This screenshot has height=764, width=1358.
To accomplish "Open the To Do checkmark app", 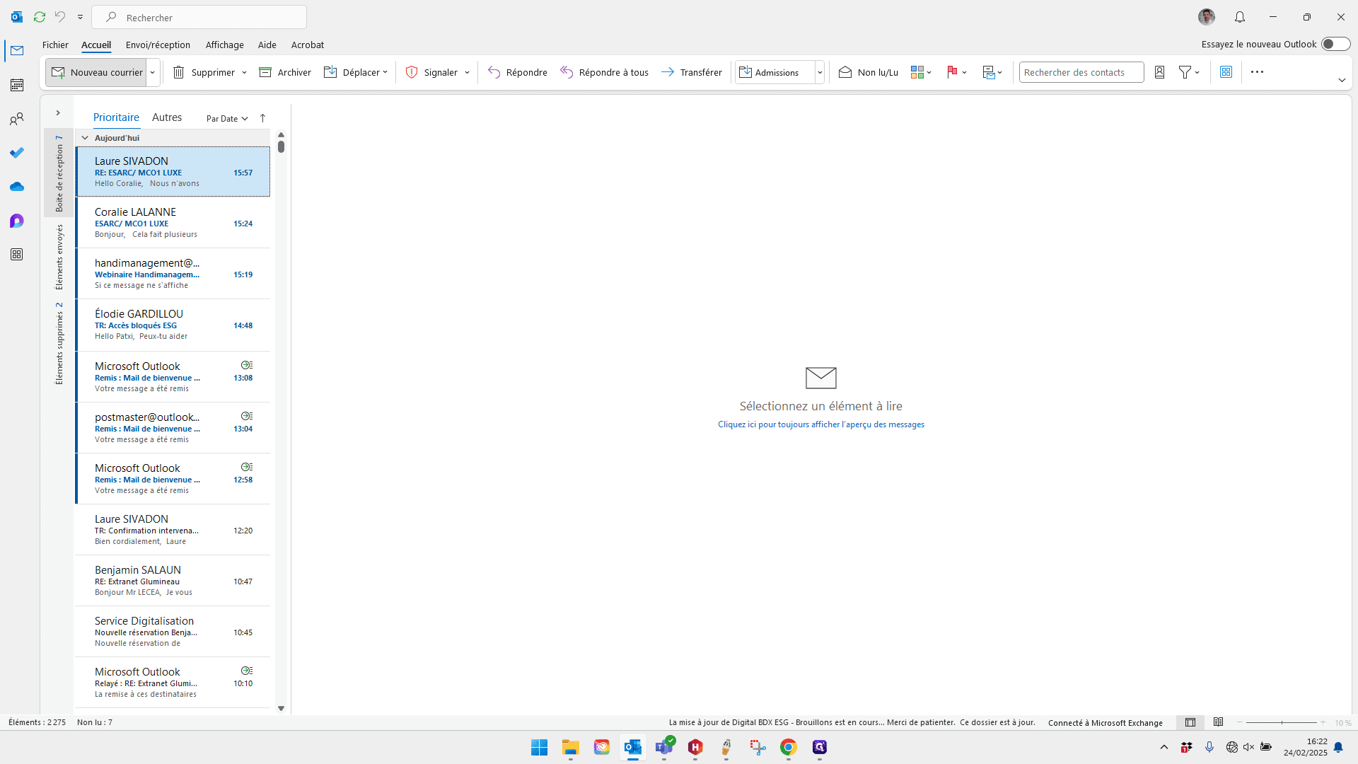I will coord(17,153).
